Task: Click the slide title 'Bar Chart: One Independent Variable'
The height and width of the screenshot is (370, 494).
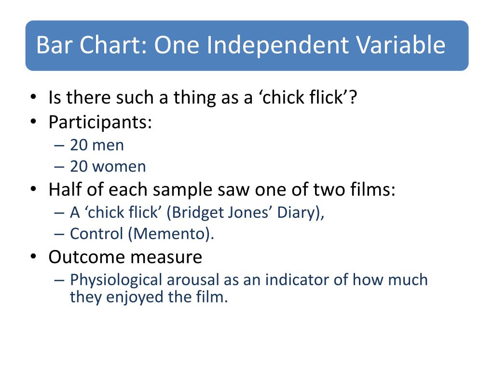Action: tap(241, 45)
